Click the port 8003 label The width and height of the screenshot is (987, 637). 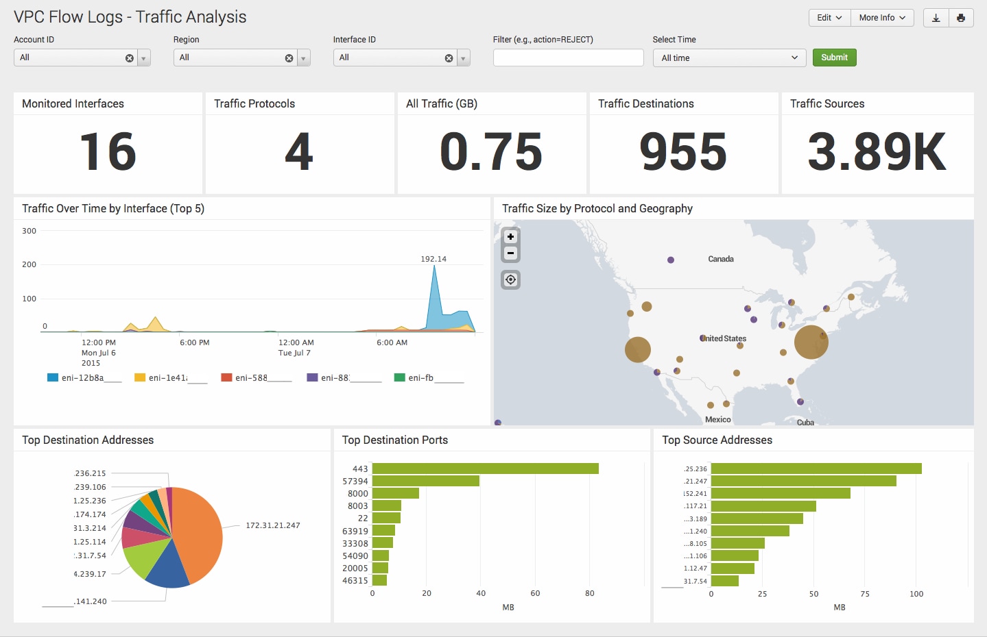coord(358,506)
